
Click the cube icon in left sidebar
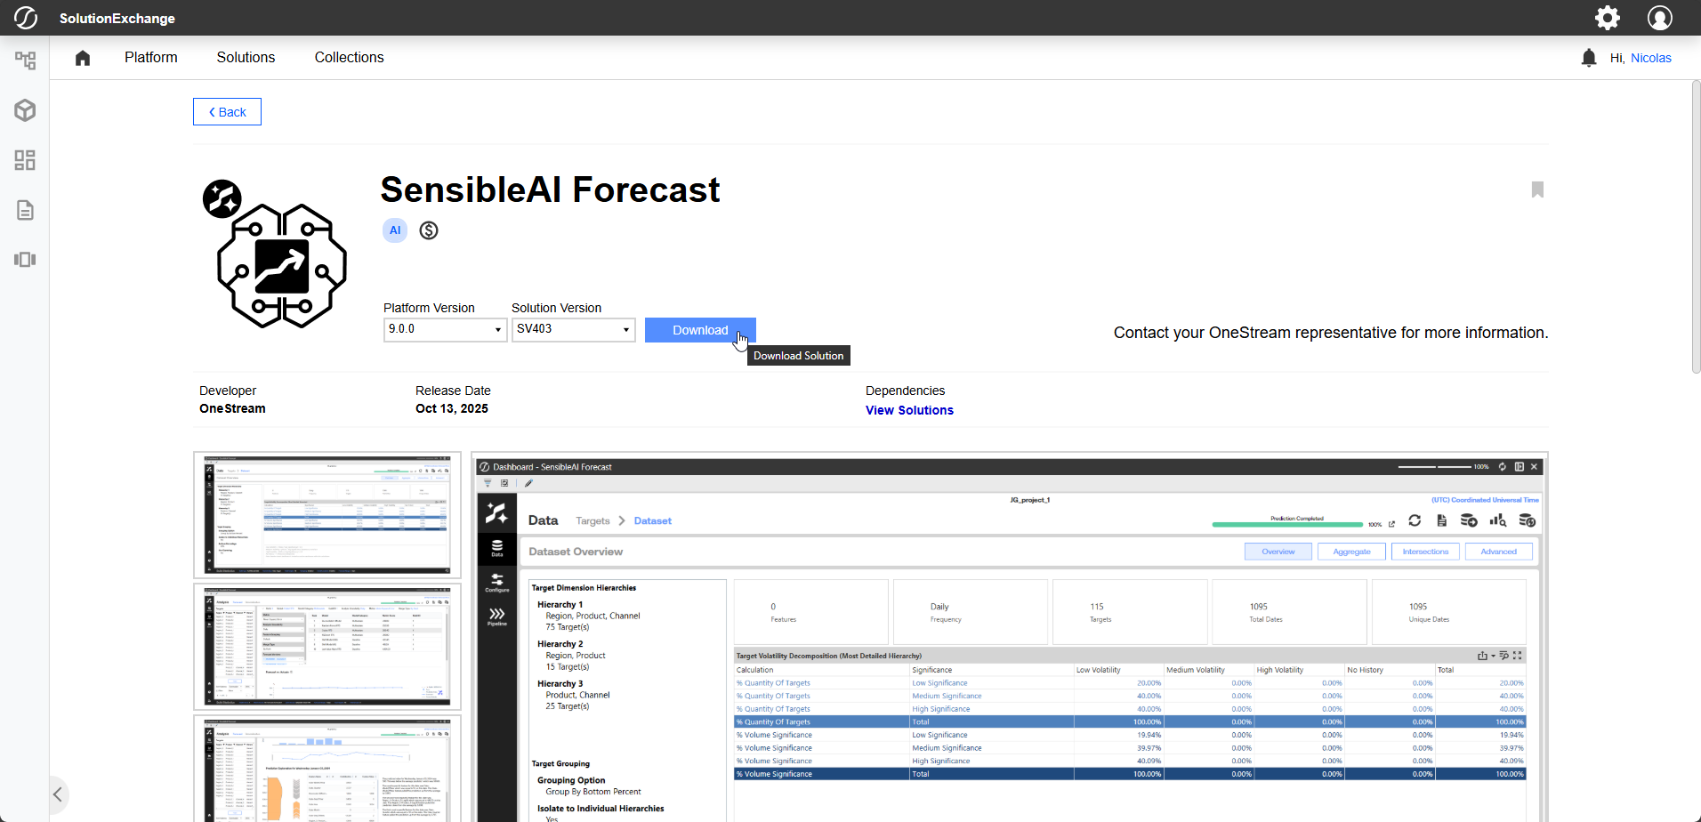coord(25,110)
